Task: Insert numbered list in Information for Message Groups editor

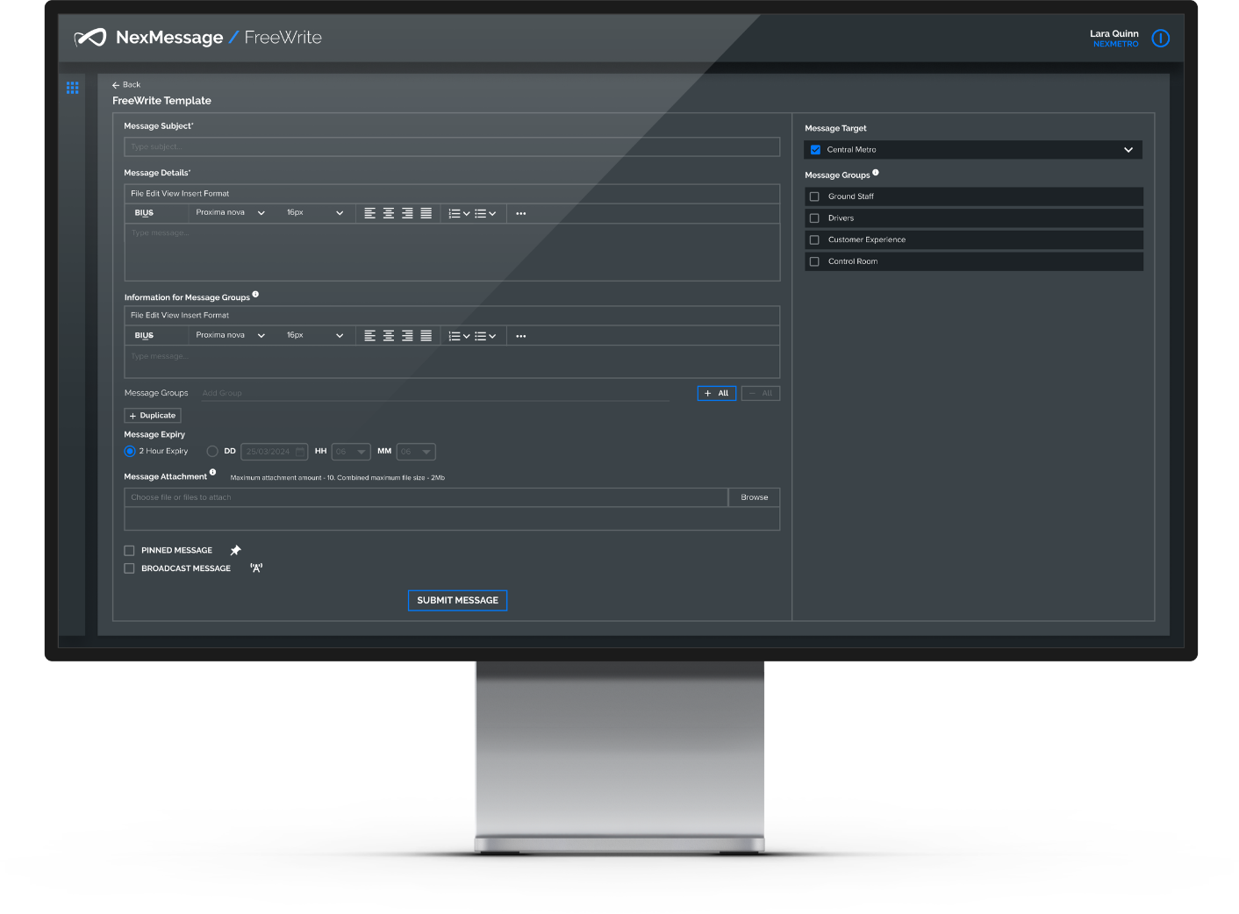Action: point(454,336)
